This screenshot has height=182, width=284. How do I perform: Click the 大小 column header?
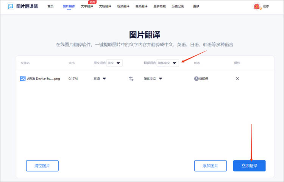pos(72,63)
